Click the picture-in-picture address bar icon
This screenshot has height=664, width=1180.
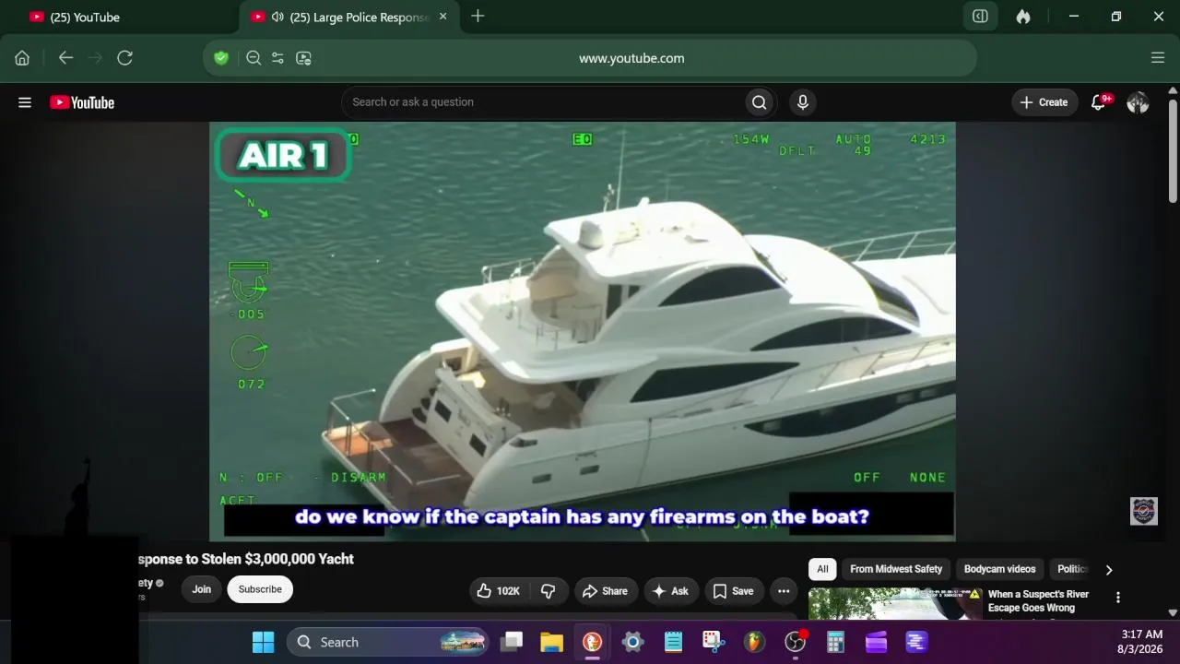303,58
